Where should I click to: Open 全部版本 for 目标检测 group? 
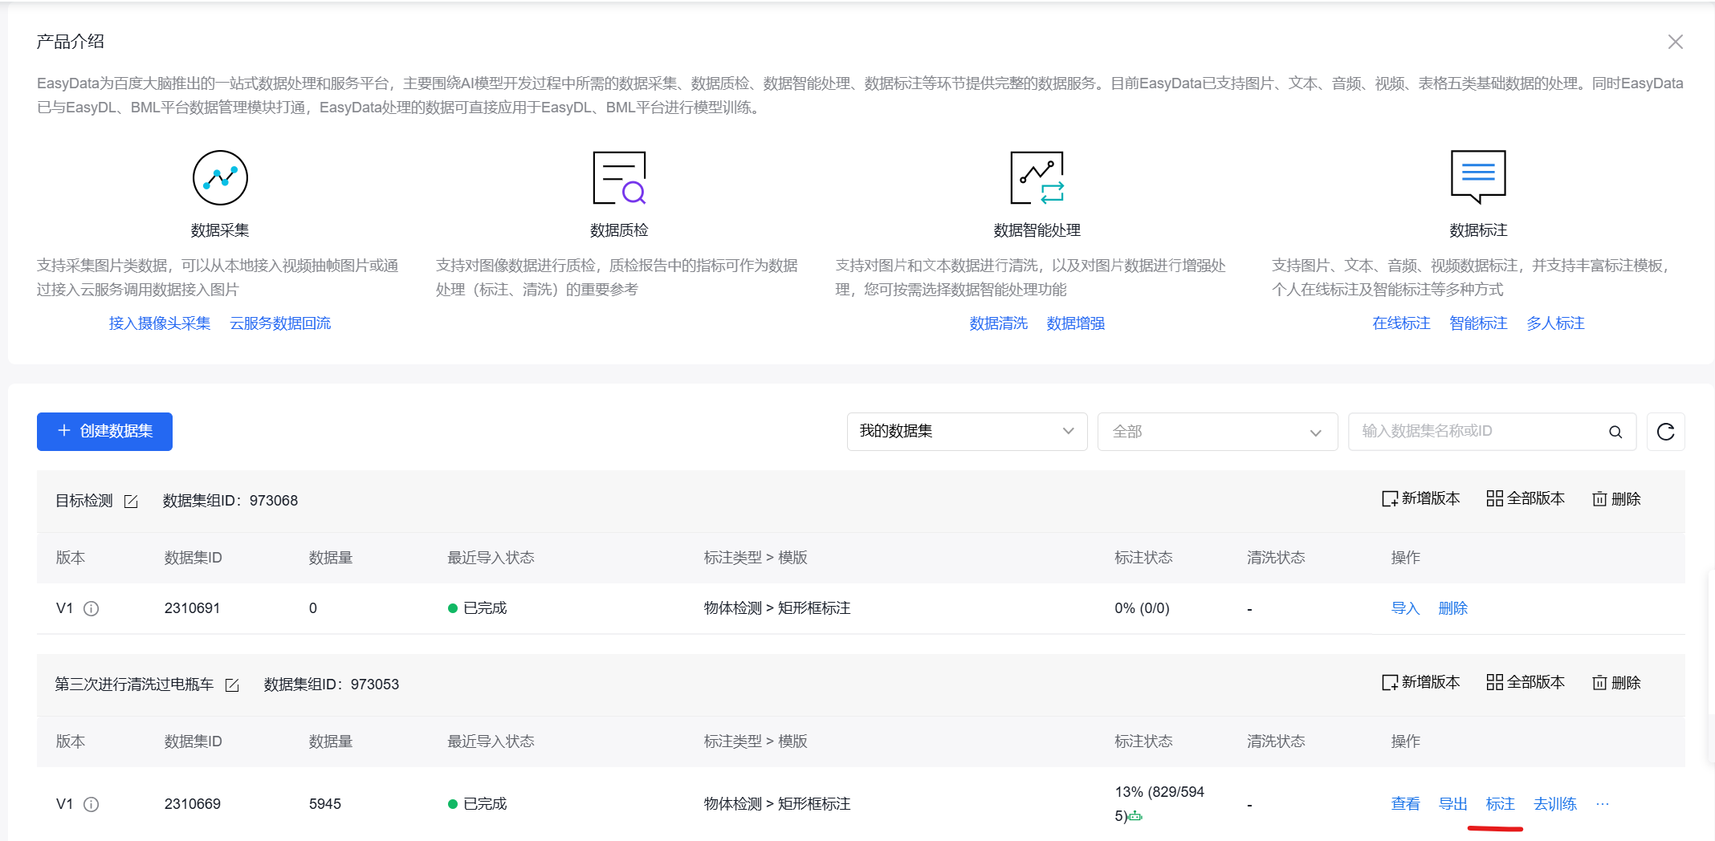pos(1524,498)
